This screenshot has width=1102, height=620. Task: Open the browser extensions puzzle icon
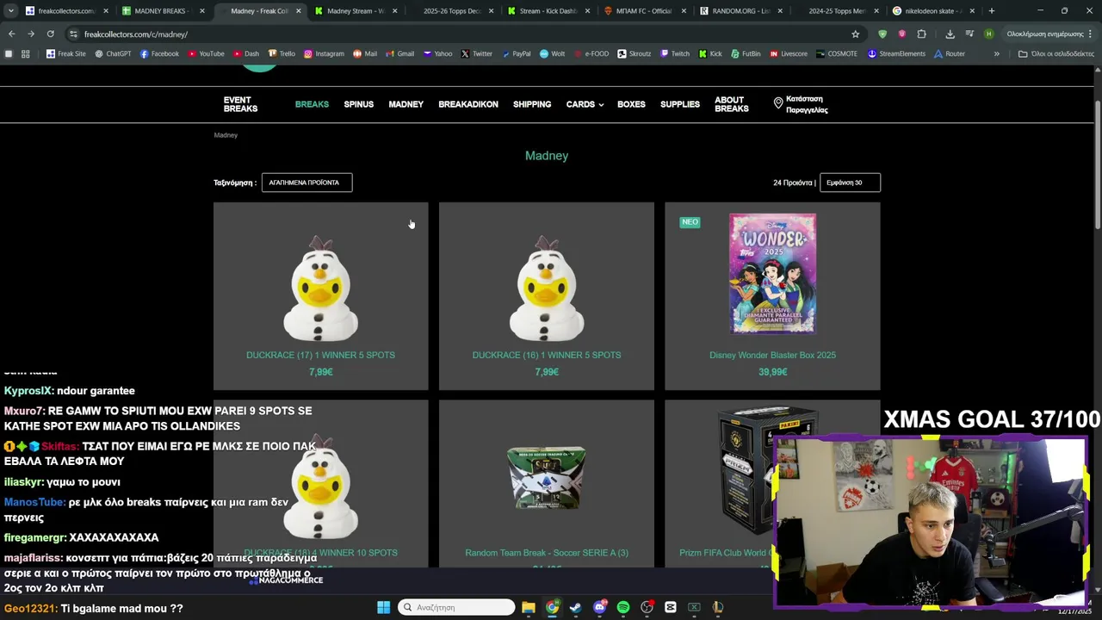[921, 34]
